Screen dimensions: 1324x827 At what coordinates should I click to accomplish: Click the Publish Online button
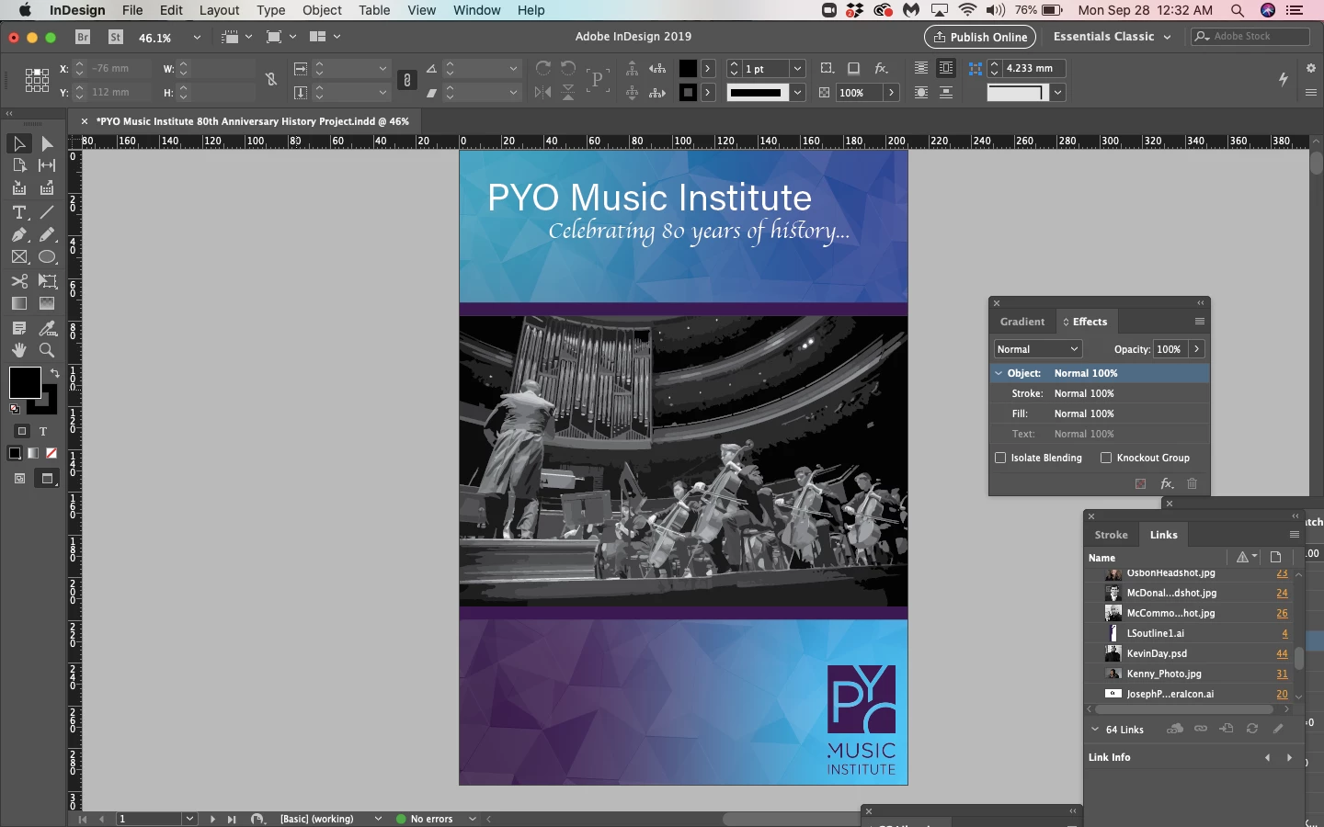(980, 37)
